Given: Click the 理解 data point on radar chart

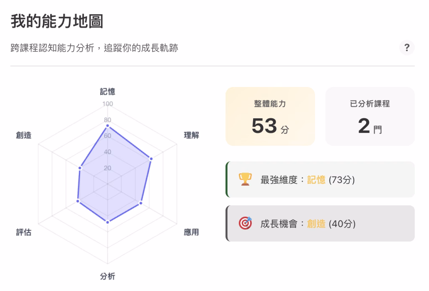Looking at the screenshot, I should 151,159.
